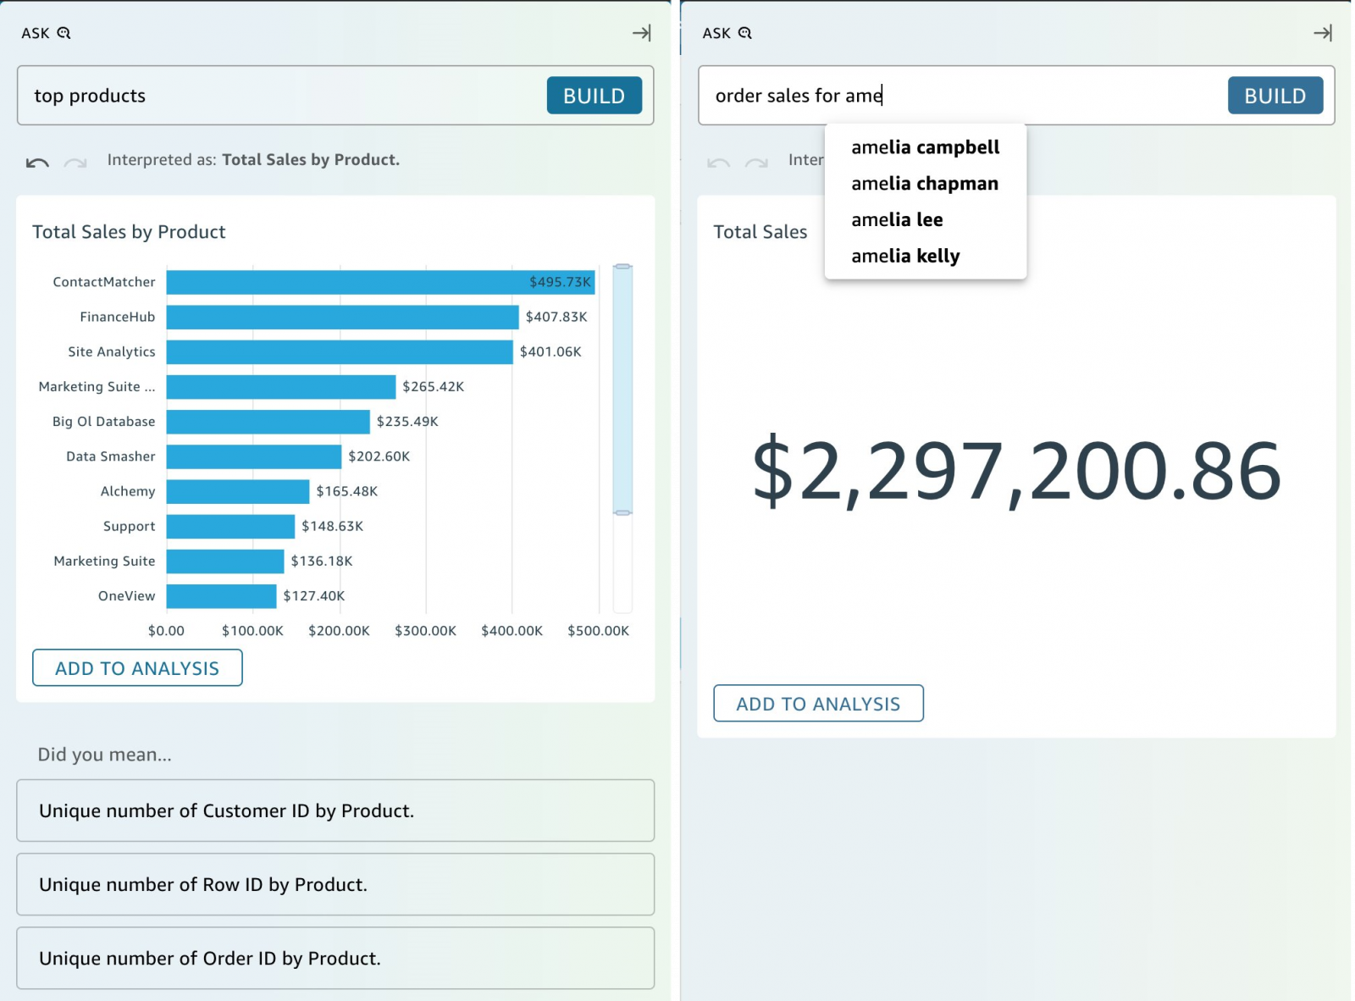Screen dimensions: 1355x1001
Task: Choose Unique number of Customer ID by Product
Action: click(335, 810)
